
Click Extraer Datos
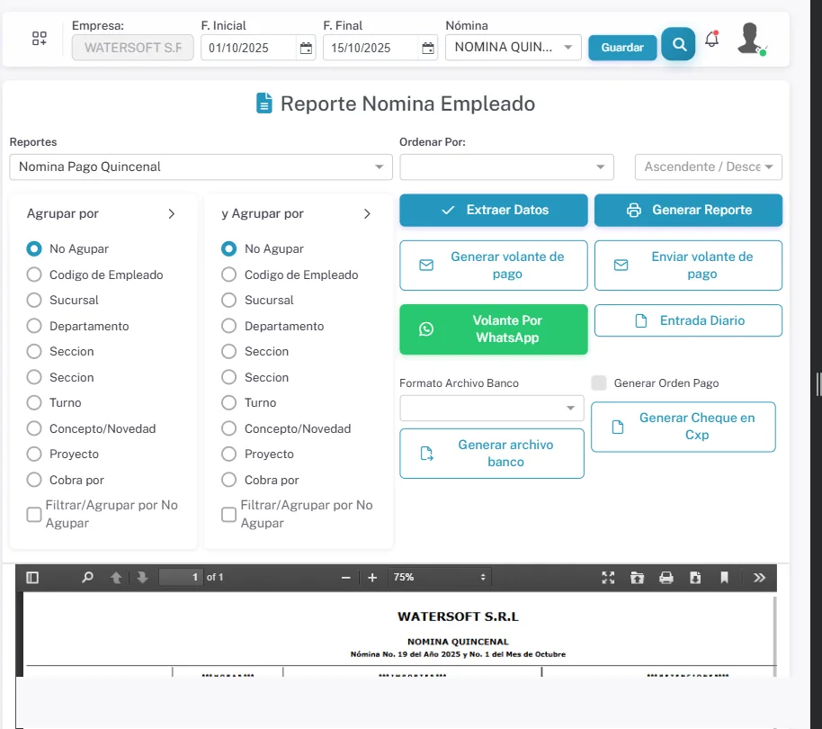point(494,211)
